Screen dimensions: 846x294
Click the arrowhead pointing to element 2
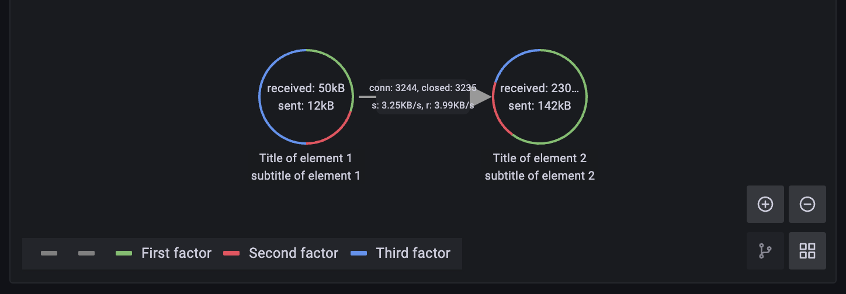pos(480,97)
